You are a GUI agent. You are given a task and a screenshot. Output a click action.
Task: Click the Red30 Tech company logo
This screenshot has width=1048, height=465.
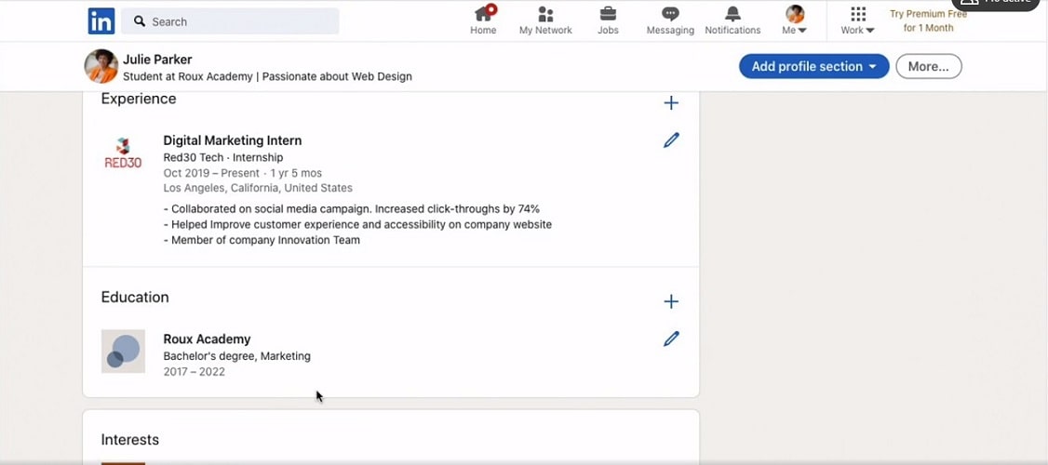[123, 153]
